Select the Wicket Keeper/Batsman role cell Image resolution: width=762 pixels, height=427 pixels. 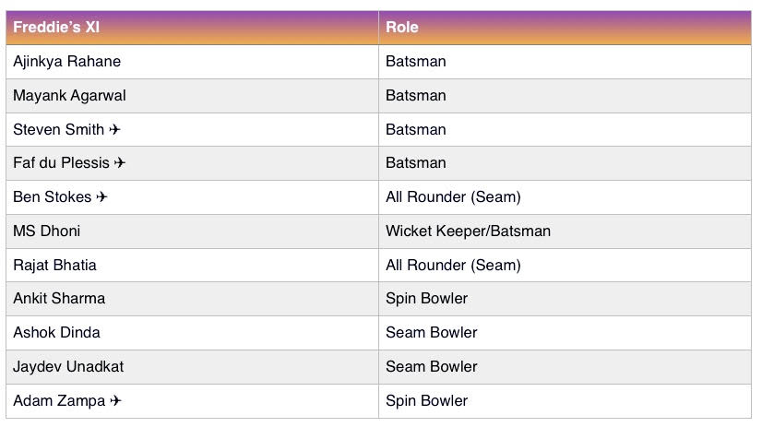[x=565, y=231]
